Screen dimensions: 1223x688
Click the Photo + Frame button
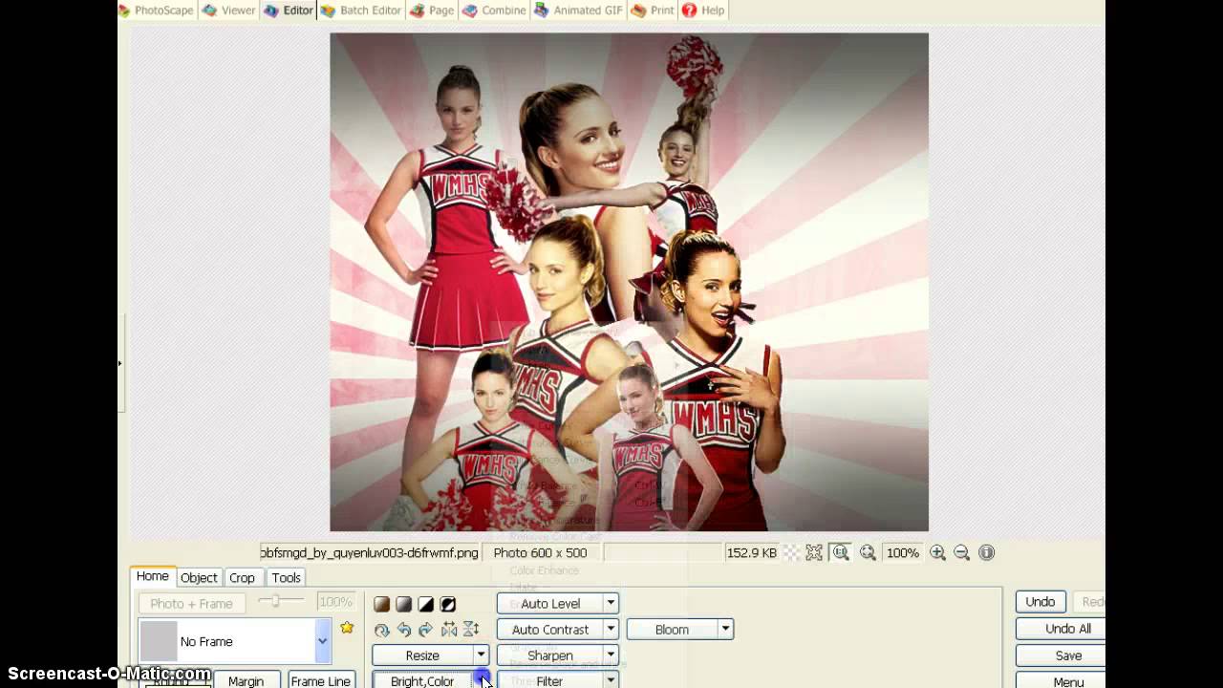(x=191, y=604)
